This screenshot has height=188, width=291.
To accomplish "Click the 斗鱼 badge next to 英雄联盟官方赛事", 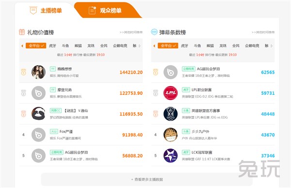I will pos(186,111).
